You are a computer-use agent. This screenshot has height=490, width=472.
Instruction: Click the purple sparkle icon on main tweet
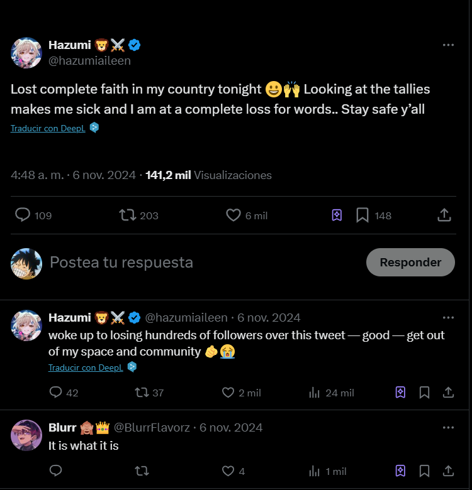point(337,215)
